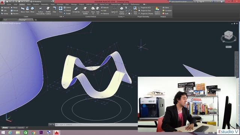
Task: Toggle NURBS Creation mode
Action: point(48,10)
